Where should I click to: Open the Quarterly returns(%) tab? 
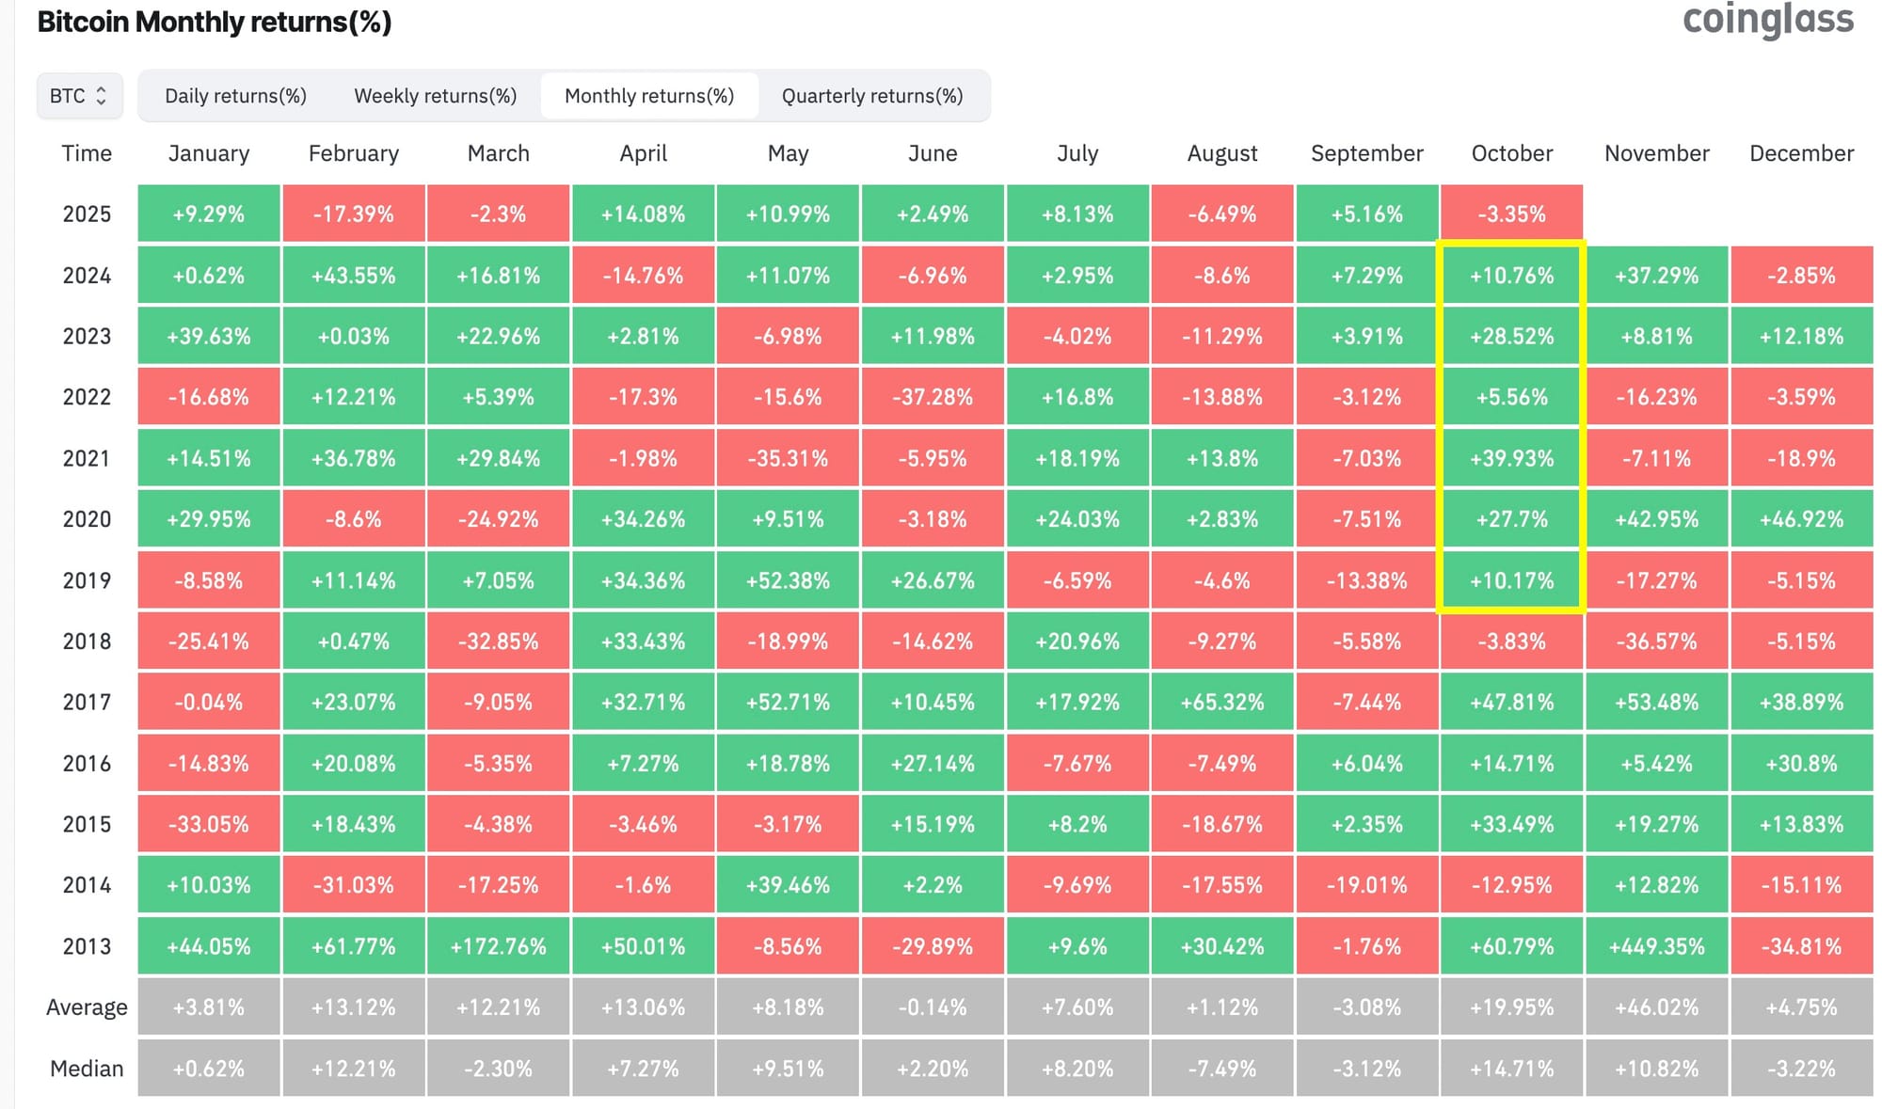(872, 96)
